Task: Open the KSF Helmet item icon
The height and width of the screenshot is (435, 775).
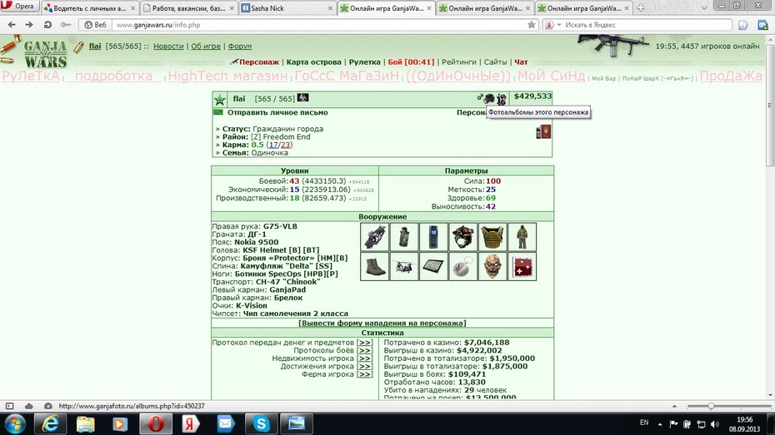Action: tap(463, 237)
